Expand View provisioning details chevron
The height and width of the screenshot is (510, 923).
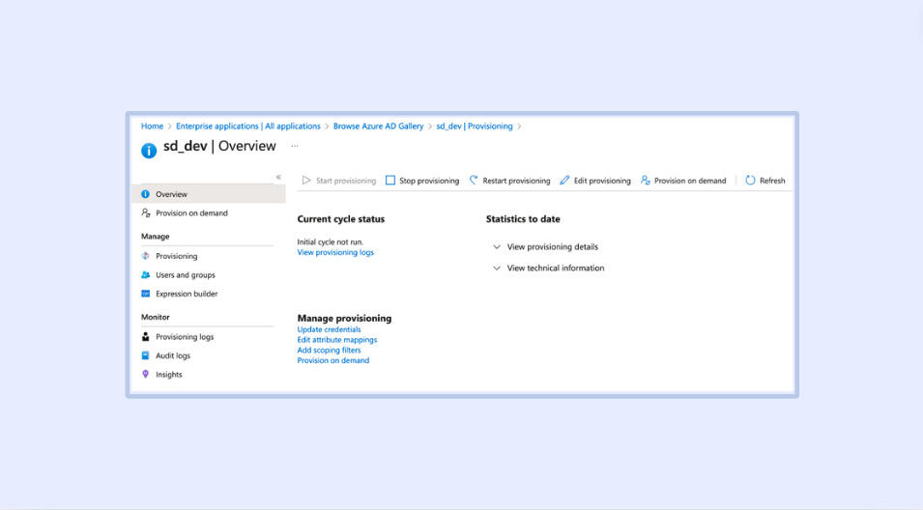[x=497, y=247]
